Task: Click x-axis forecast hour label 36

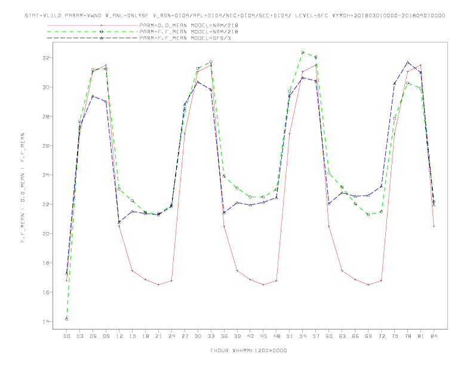Action: click(x=224, y=336)
